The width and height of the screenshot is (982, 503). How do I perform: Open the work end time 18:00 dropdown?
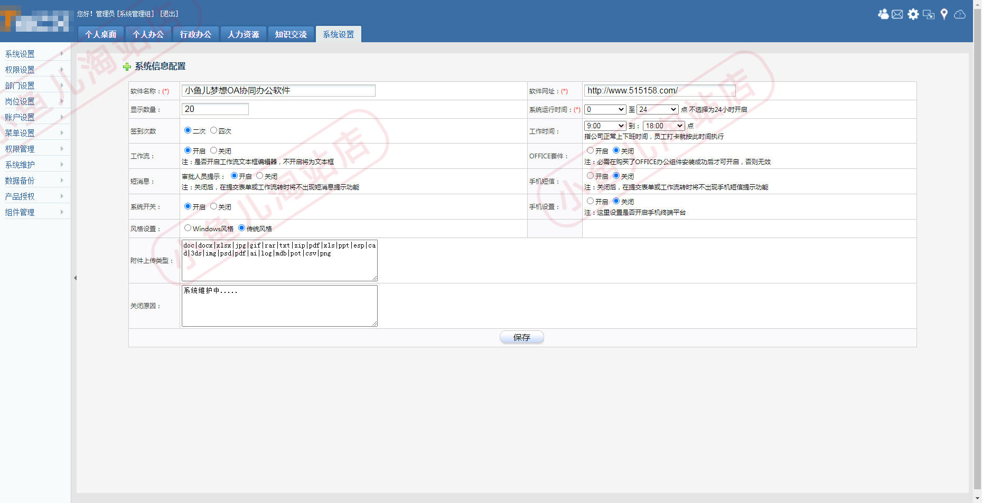pos(664,126)
